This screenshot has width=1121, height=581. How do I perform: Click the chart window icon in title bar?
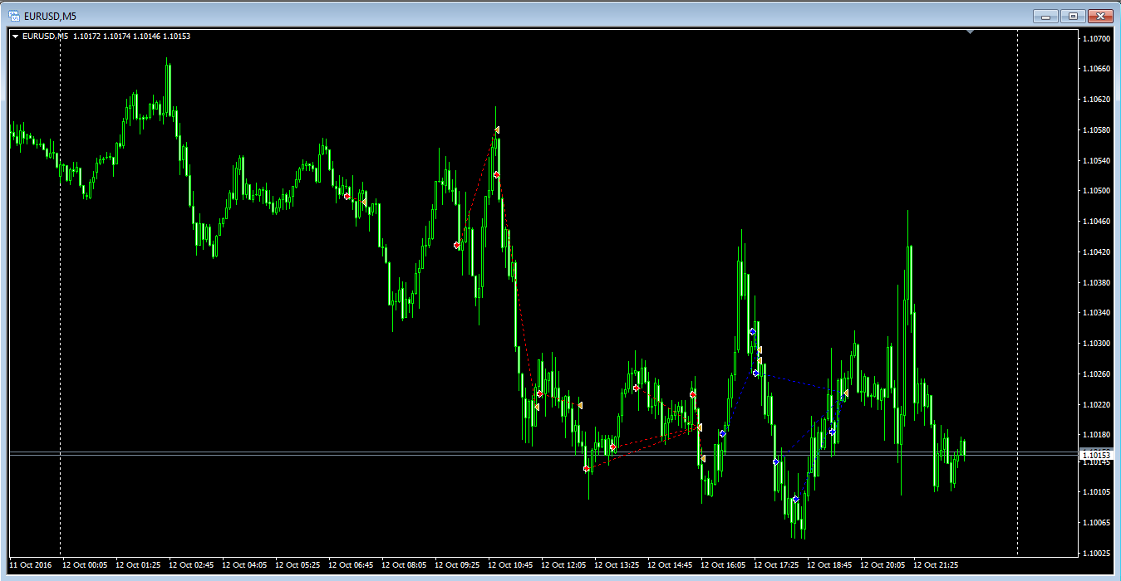coord(14,15)
